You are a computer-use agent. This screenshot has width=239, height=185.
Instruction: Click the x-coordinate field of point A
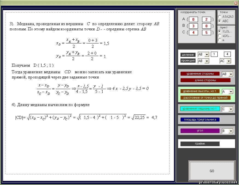pos(193,19)
